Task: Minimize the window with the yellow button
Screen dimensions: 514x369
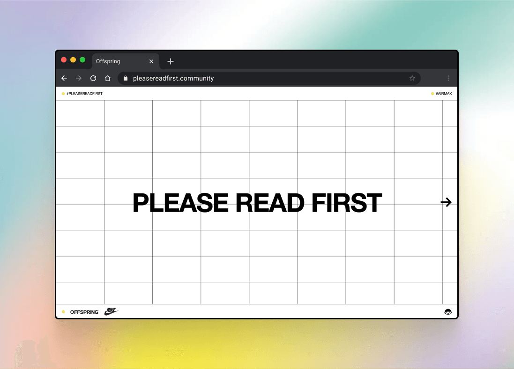Action: (x=73, y=60)
